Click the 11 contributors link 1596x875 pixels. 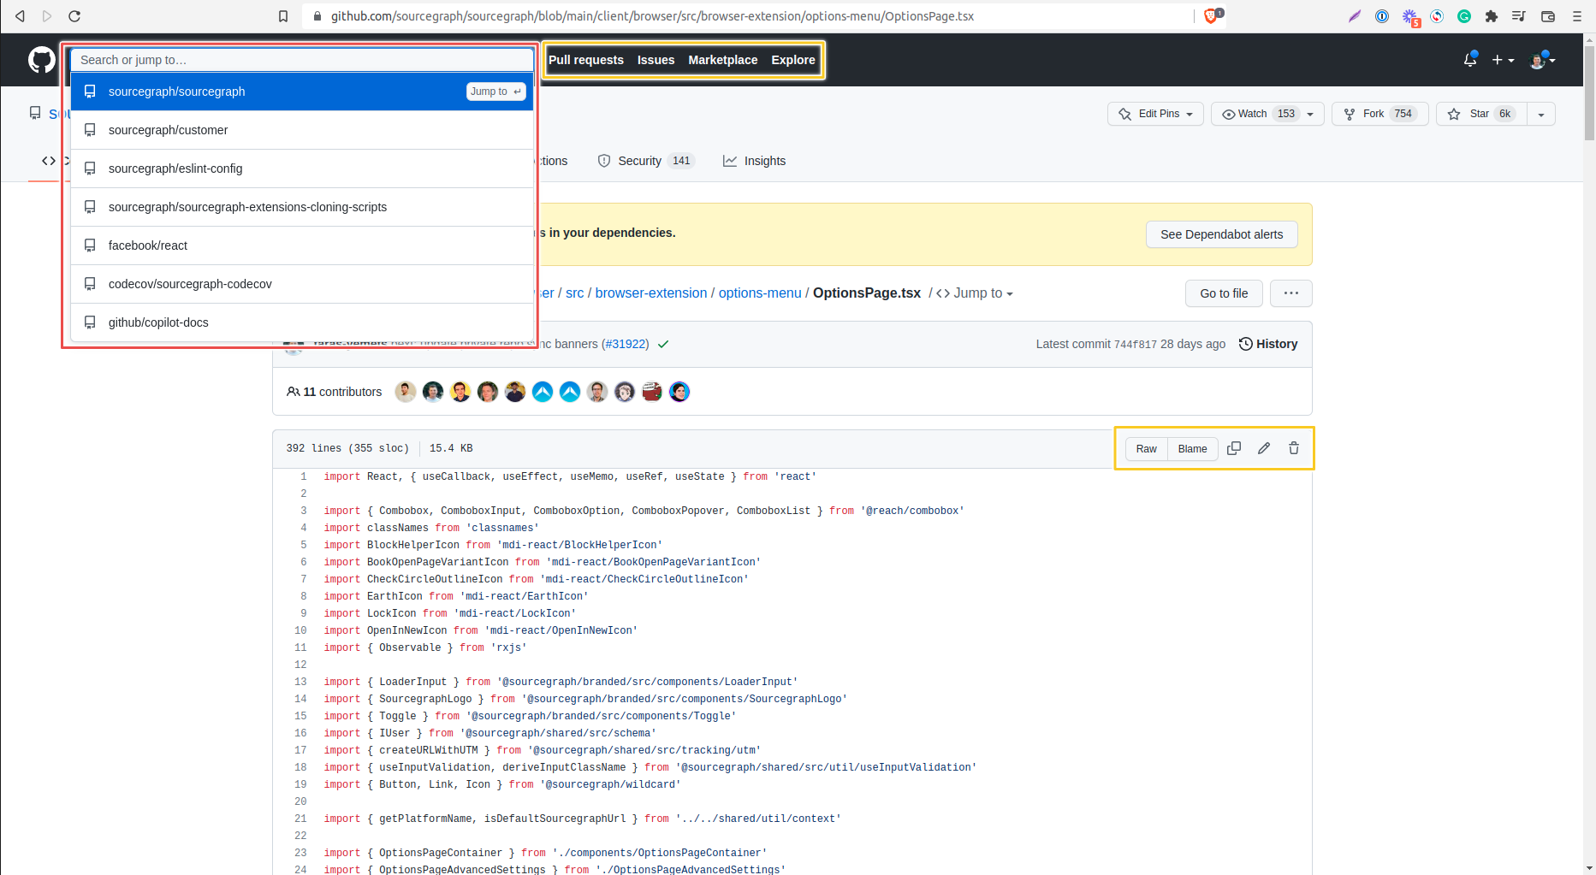click(x=334, y=392)
